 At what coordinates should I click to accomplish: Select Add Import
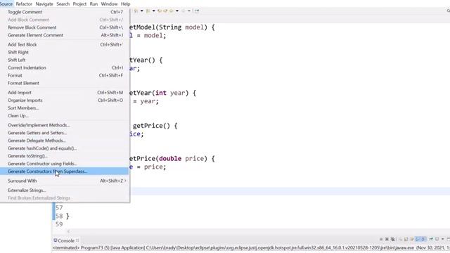click(x=65, y=93)
